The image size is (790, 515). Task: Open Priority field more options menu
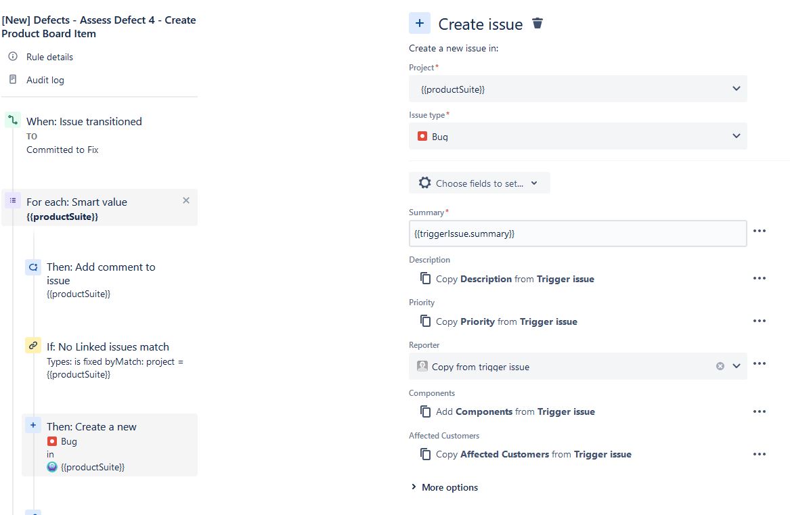(x=760, y=321)
